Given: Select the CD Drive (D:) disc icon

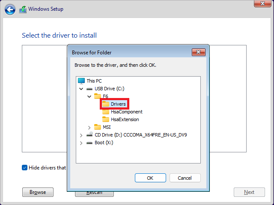Looking at the screenshot, I should [89, 135].
